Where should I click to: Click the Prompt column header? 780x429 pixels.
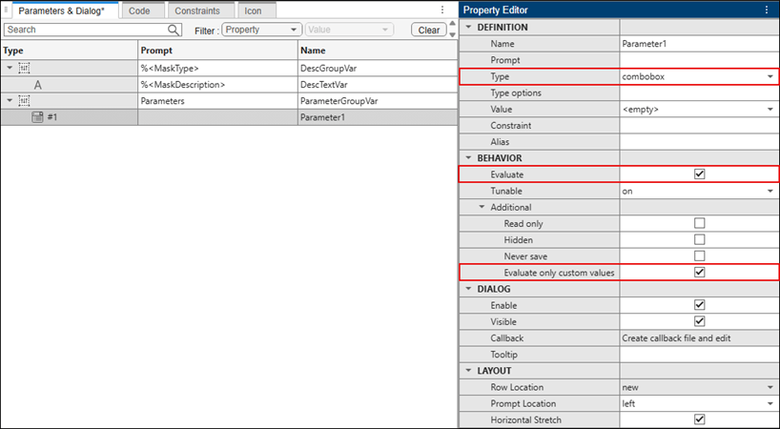[217, 51]
